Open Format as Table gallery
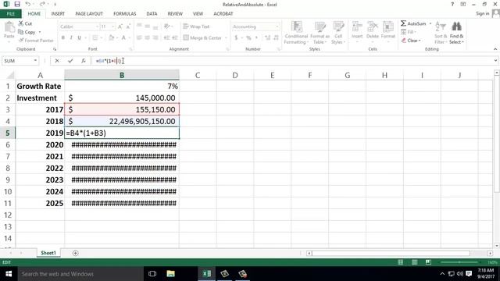 (320, 33)
